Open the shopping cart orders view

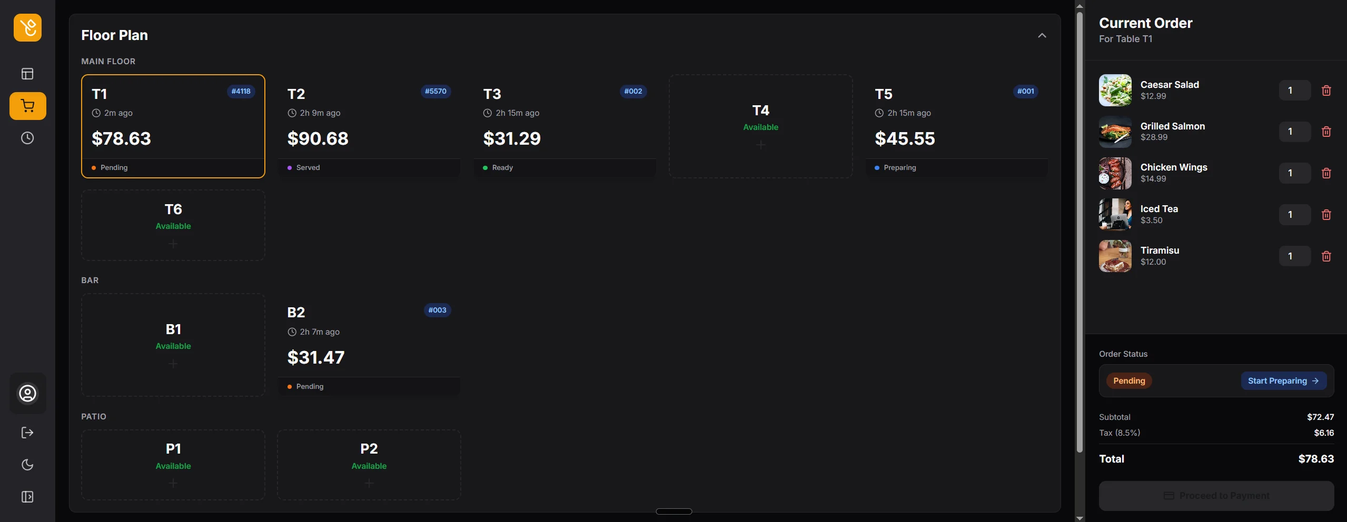27,106
